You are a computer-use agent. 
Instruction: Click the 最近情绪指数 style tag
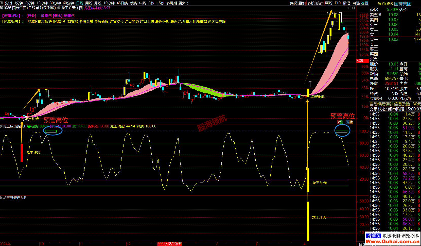196,21
